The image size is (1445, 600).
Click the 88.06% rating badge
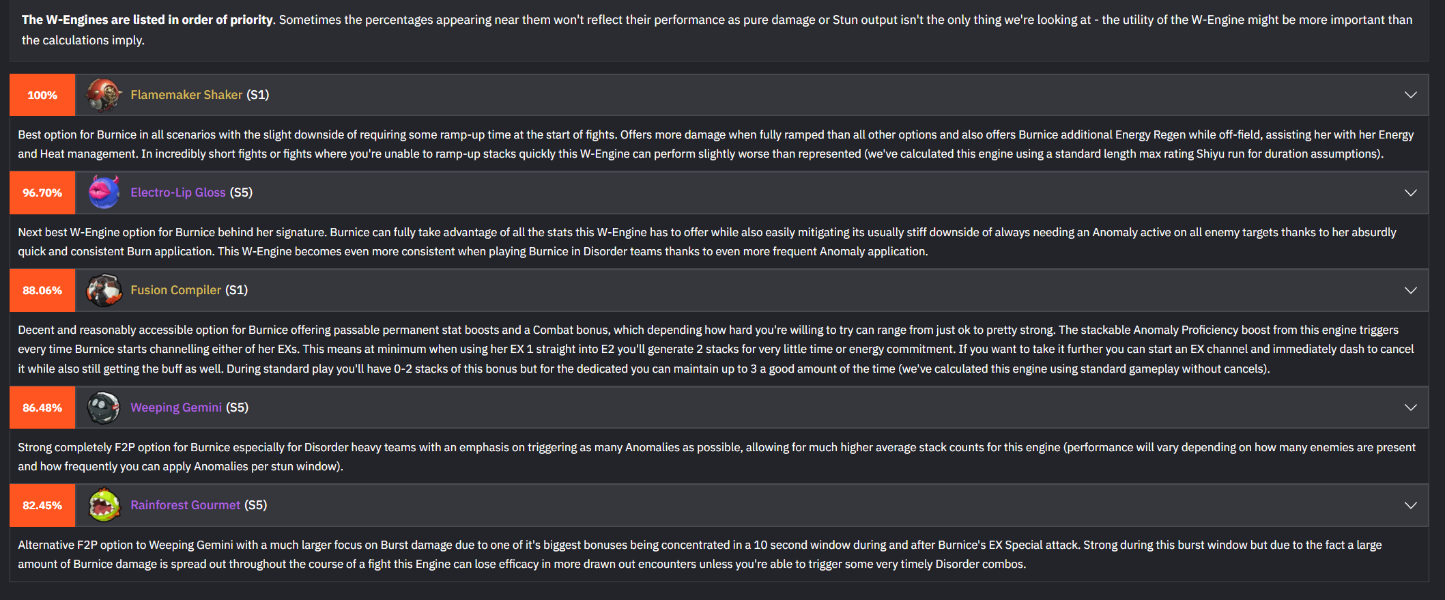42,290
